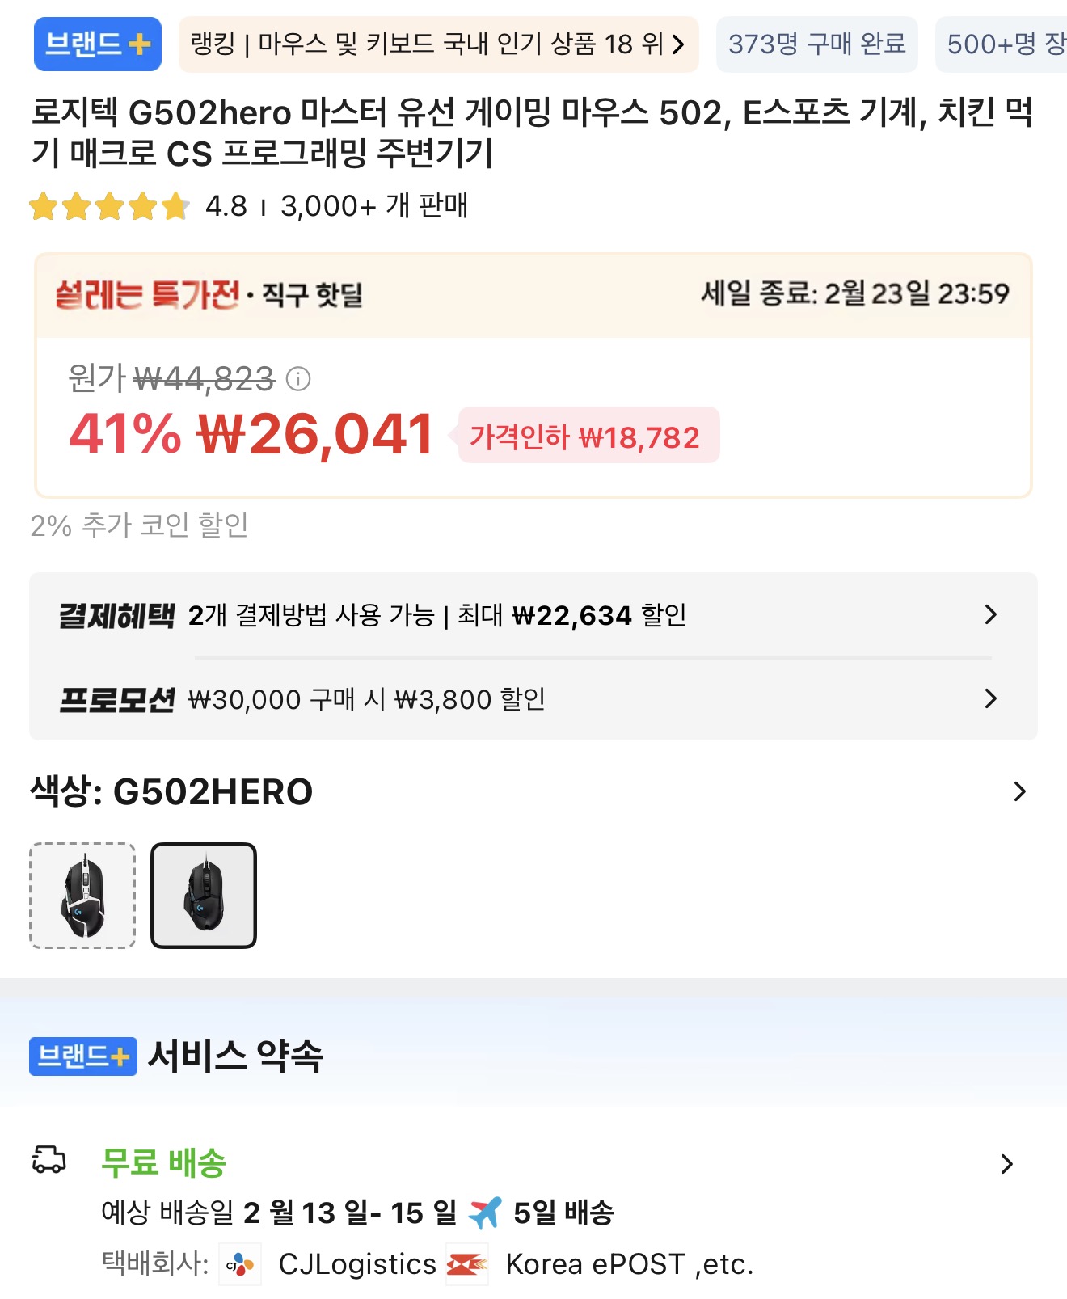Open mouse and keyboard ranking tag
The image size is (1067, 1299).
pyautogui.click(x=438, y=44)
